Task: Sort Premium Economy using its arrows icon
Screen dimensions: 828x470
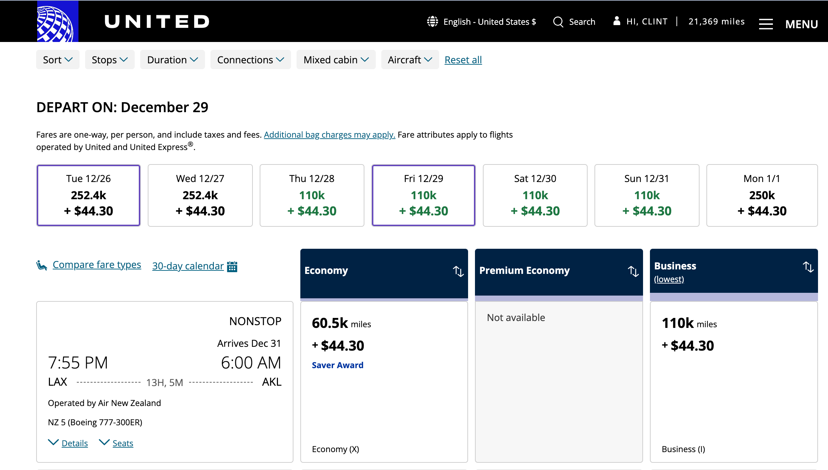Action: point(633,271)
